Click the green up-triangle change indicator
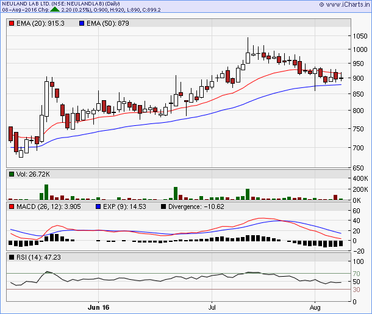 (55, 10)
